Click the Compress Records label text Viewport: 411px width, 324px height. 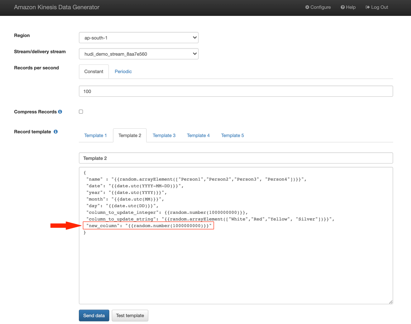[35, 112]
